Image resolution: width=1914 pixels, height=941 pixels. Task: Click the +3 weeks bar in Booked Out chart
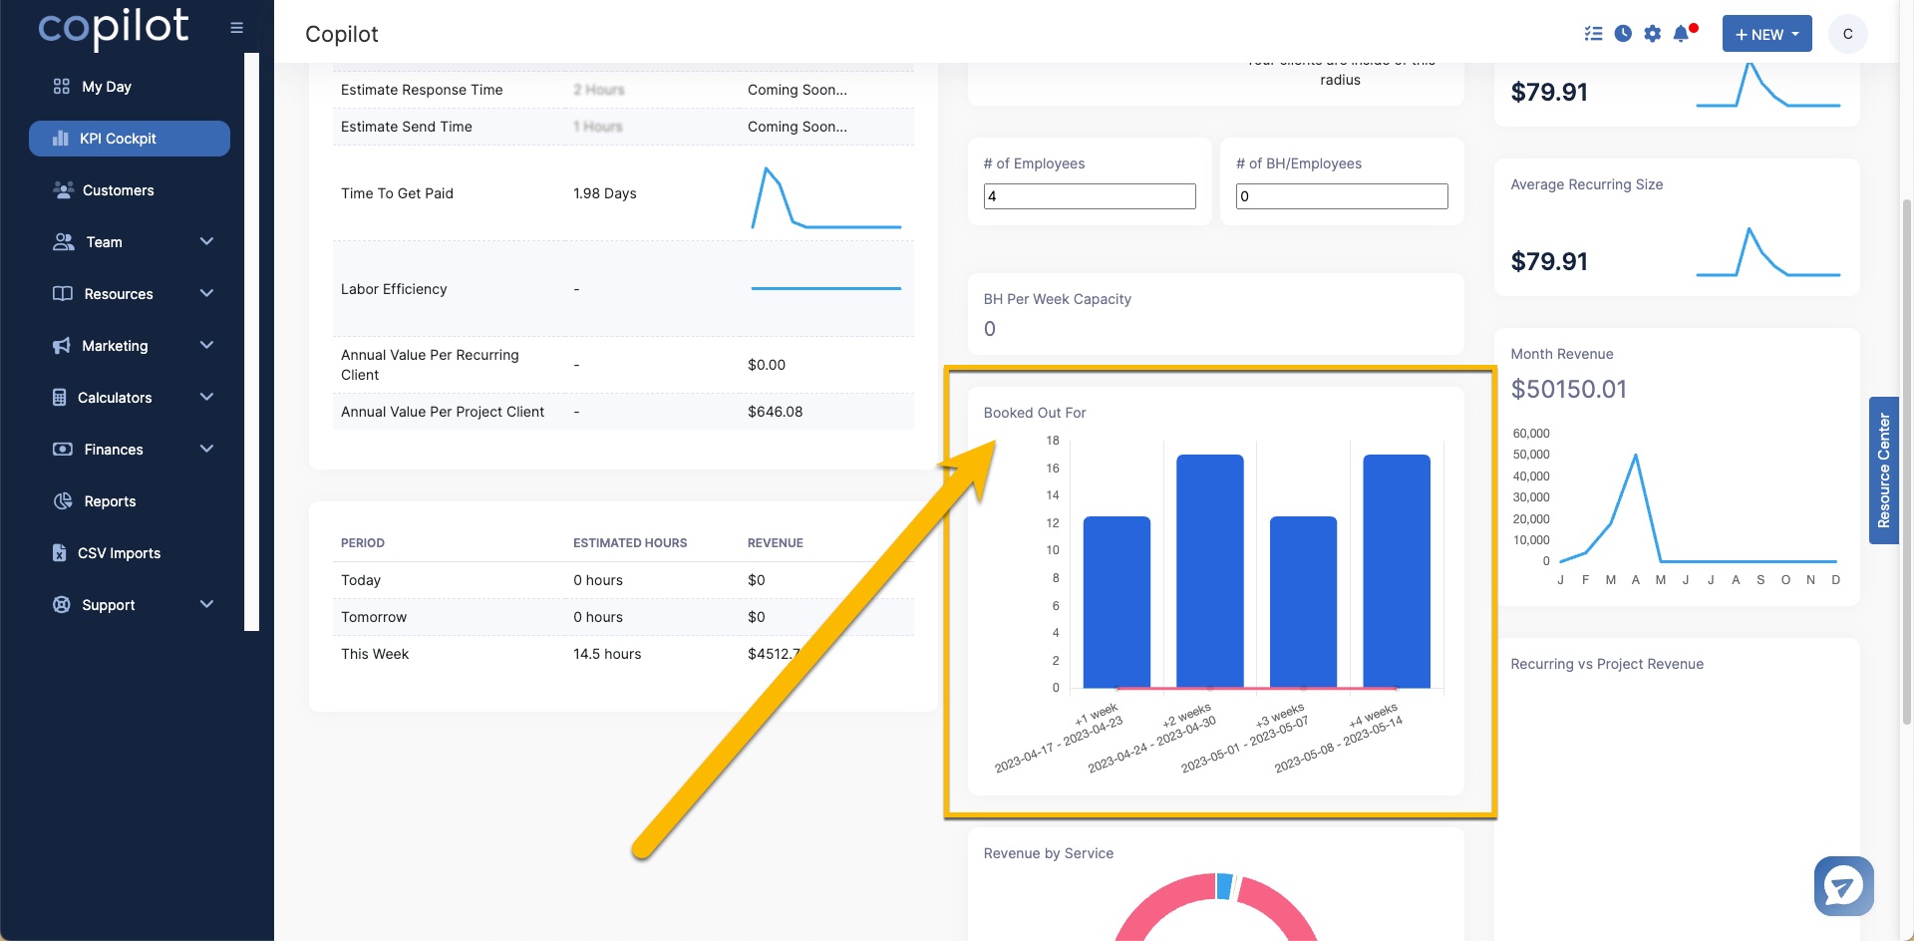click(x=1303, y=602)
